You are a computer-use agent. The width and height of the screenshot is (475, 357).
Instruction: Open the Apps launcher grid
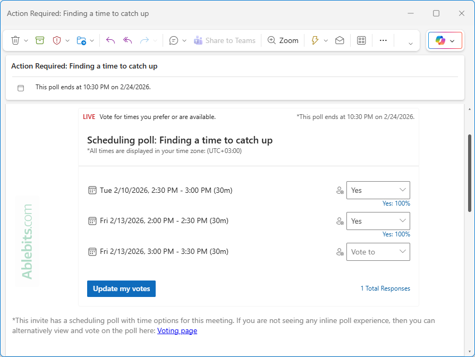coord(361,40)
